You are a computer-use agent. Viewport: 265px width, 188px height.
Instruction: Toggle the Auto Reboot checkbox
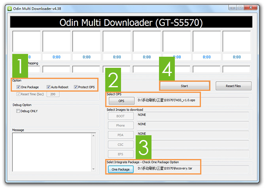click(x=48, y=87)
